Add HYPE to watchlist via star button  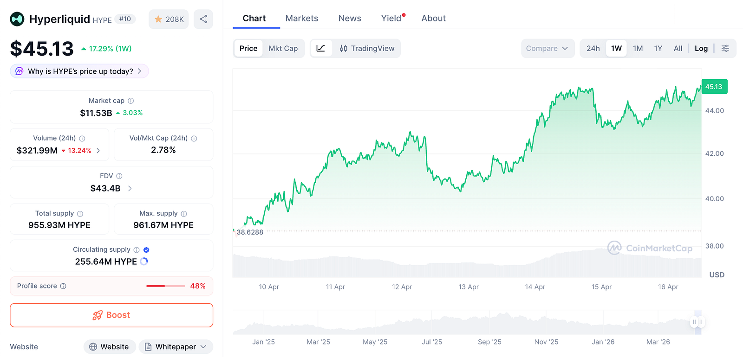(169, 19)
